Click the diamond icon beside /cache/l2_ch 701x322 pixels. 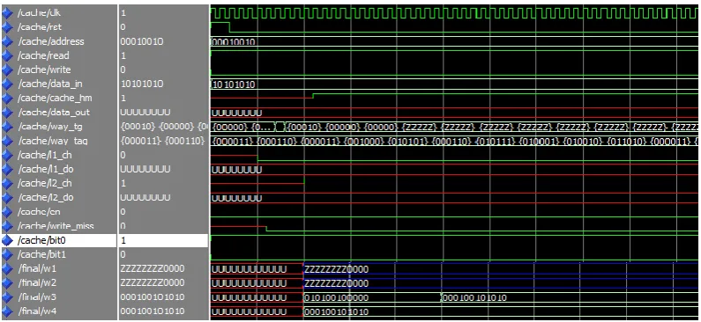tap(8, 183)
